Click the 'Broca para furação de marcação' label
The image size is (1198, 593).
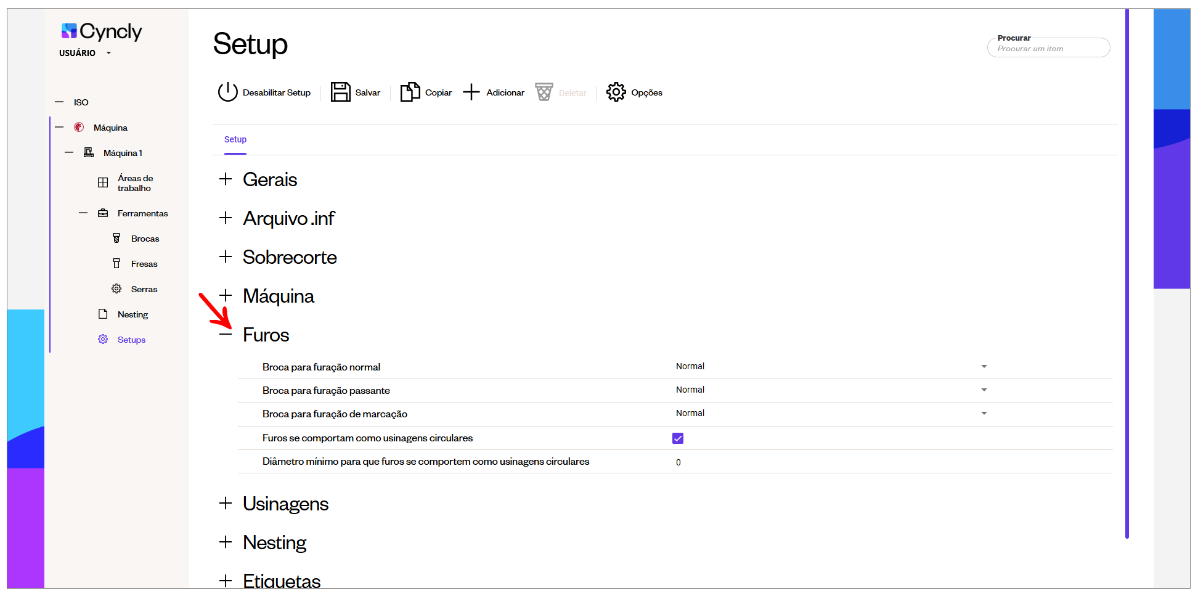pos(335,414)
